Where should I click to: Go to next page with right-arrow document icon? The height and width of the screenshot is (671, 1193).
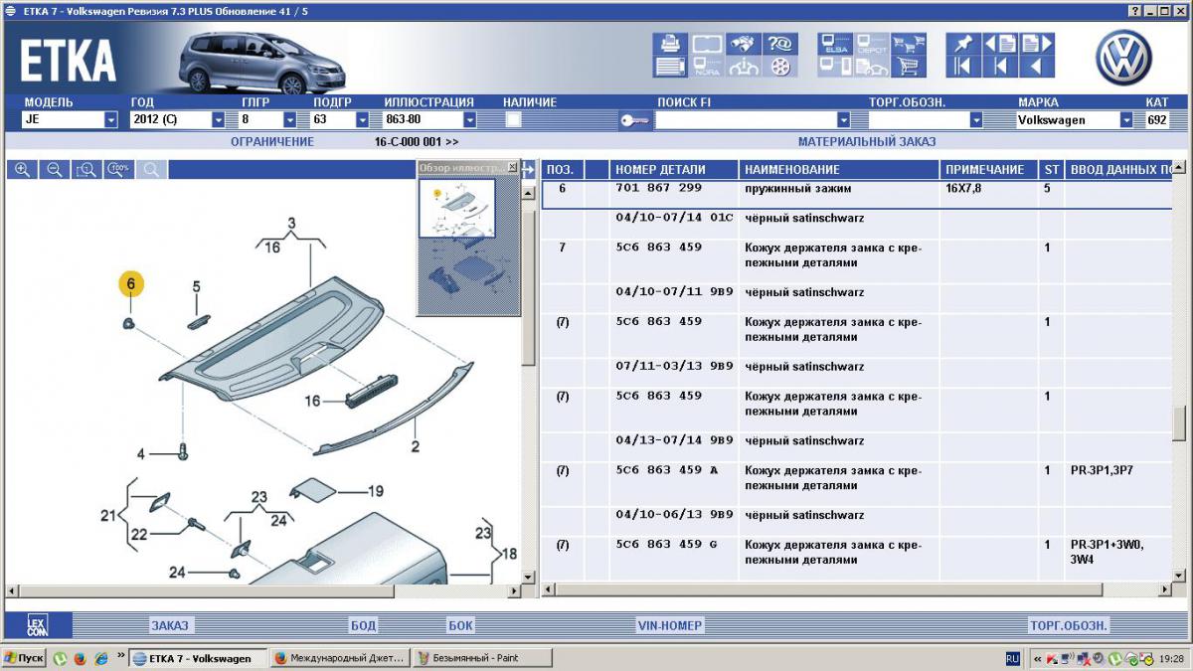pyautogui.click(x=1036, y=45)
